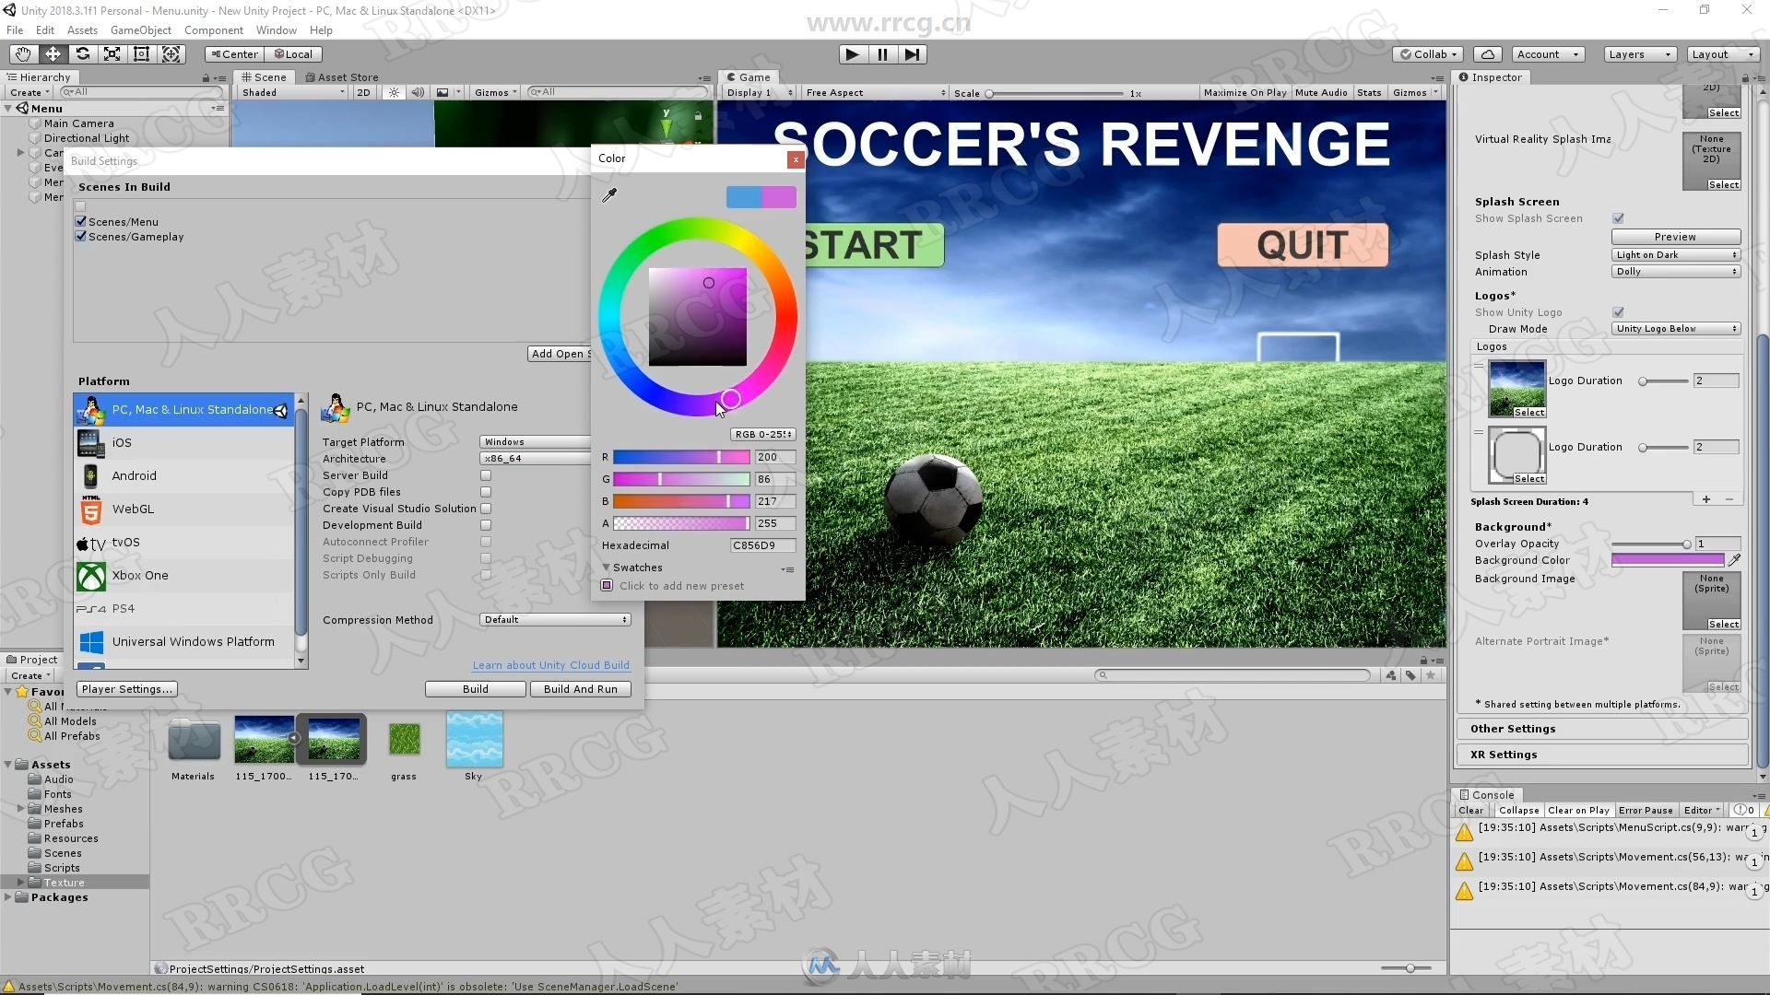Clear the Console messages
The image size is (1770, 995).
[x=1471, y=811]
